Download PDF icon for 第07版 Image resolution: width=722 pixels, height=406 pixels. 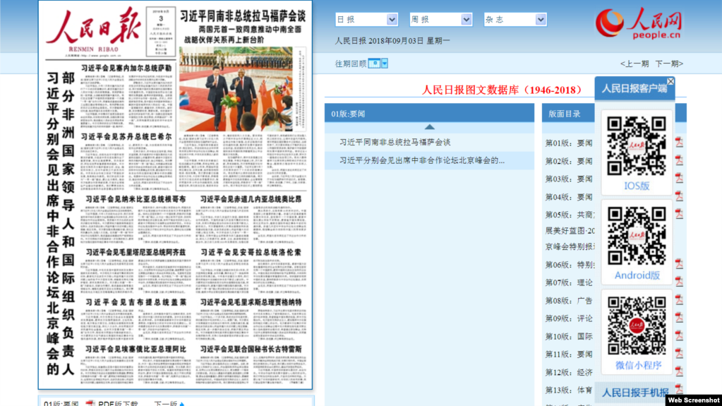coord(679,282)
